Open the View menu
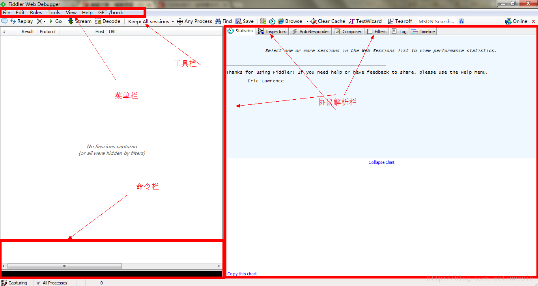Viewport: 538px width, 286px height. coord(71,12)
